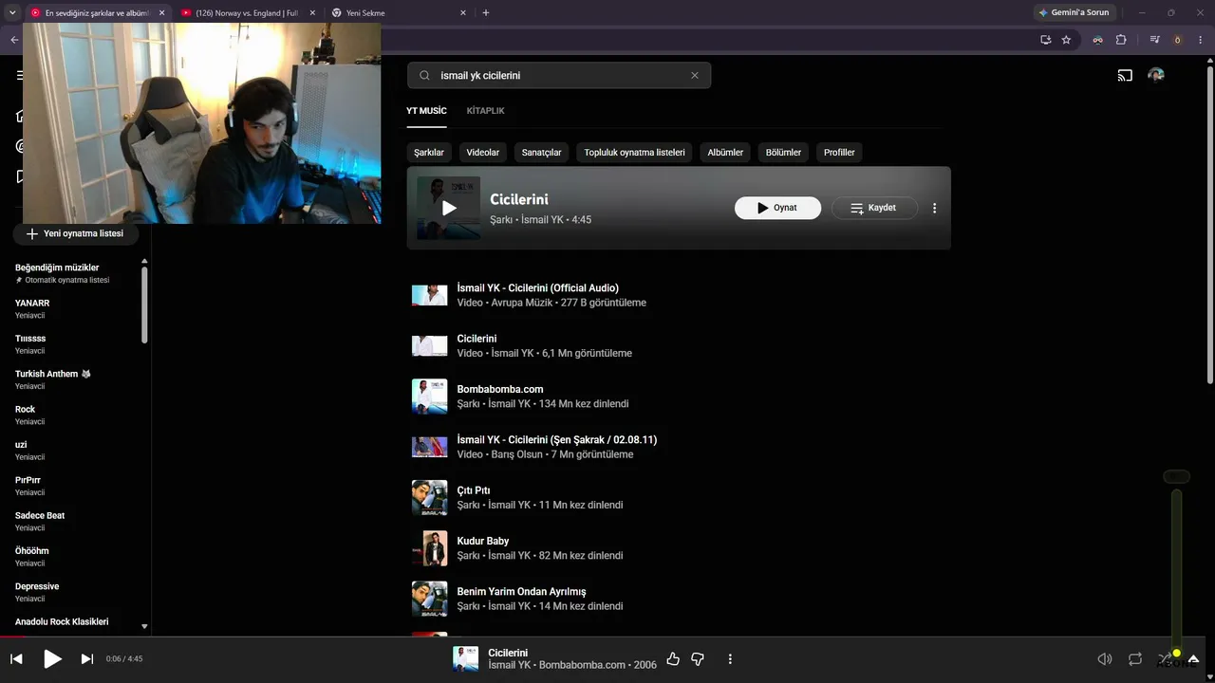
Task: Filter results by Videolar chip
Action: point(483,152)
